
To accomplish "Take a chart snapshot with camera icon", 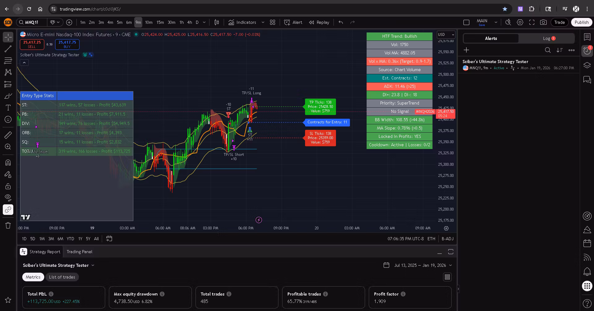I will point(543,22).
